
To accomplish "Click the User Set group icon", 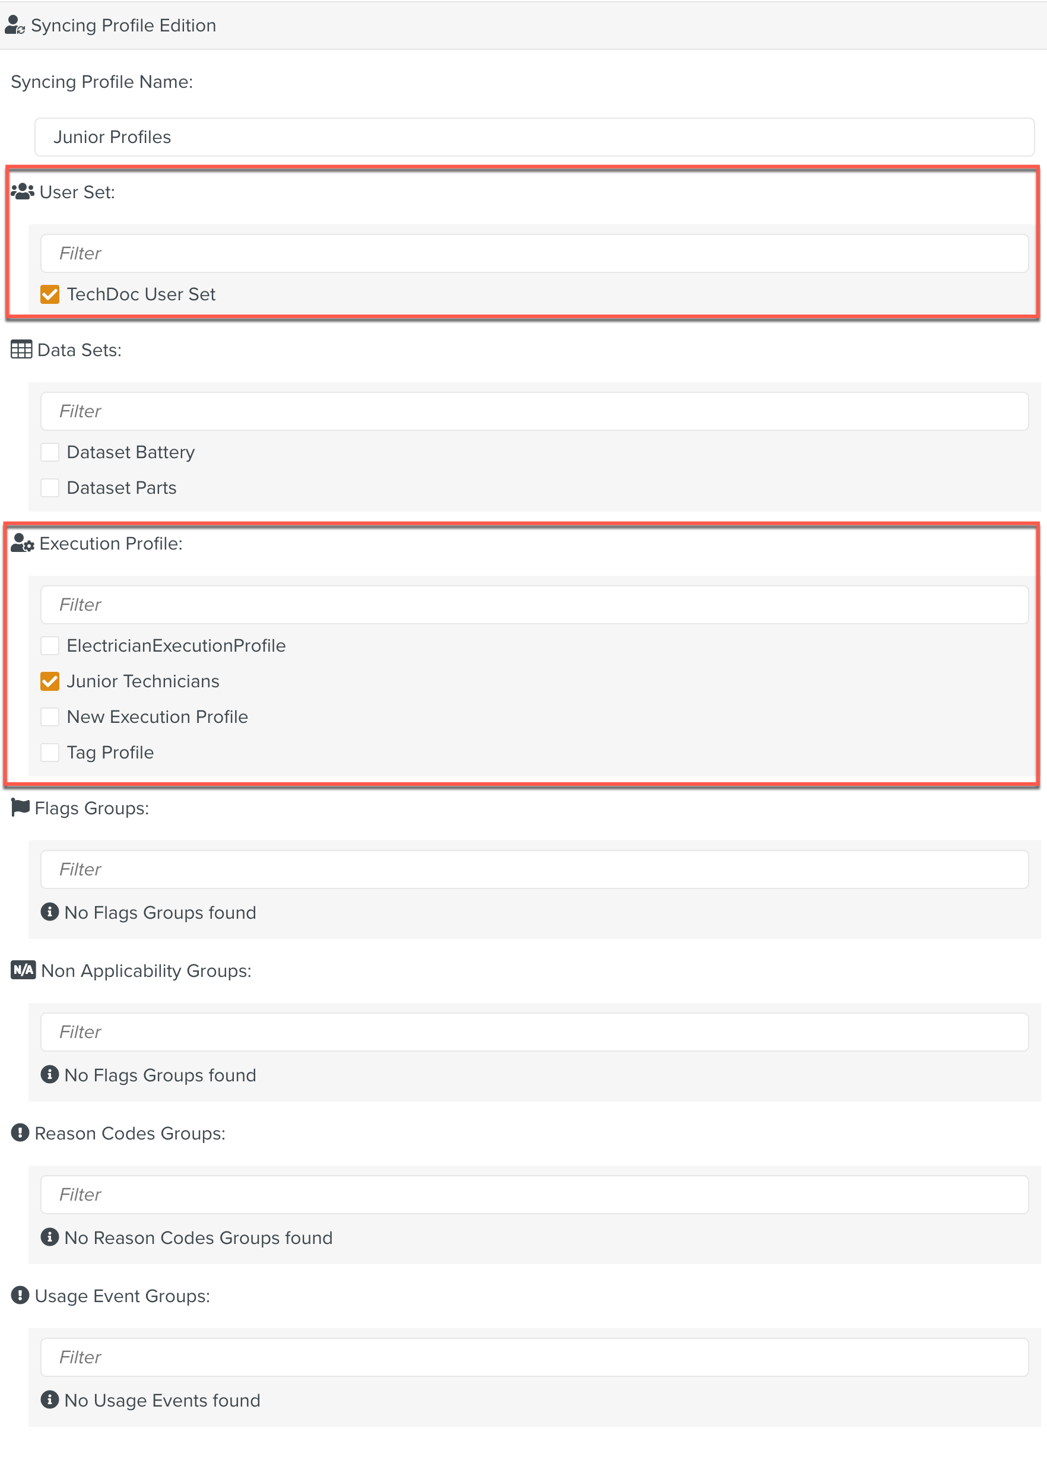I will click(x=21, y=191).
